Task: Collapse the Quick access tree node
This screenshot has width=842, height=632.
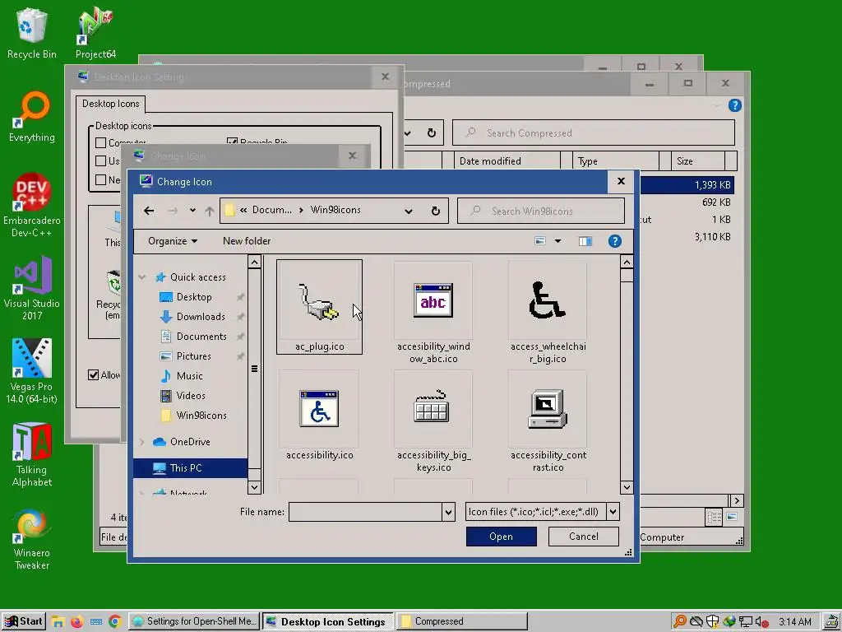Action: tap(141, 277)
